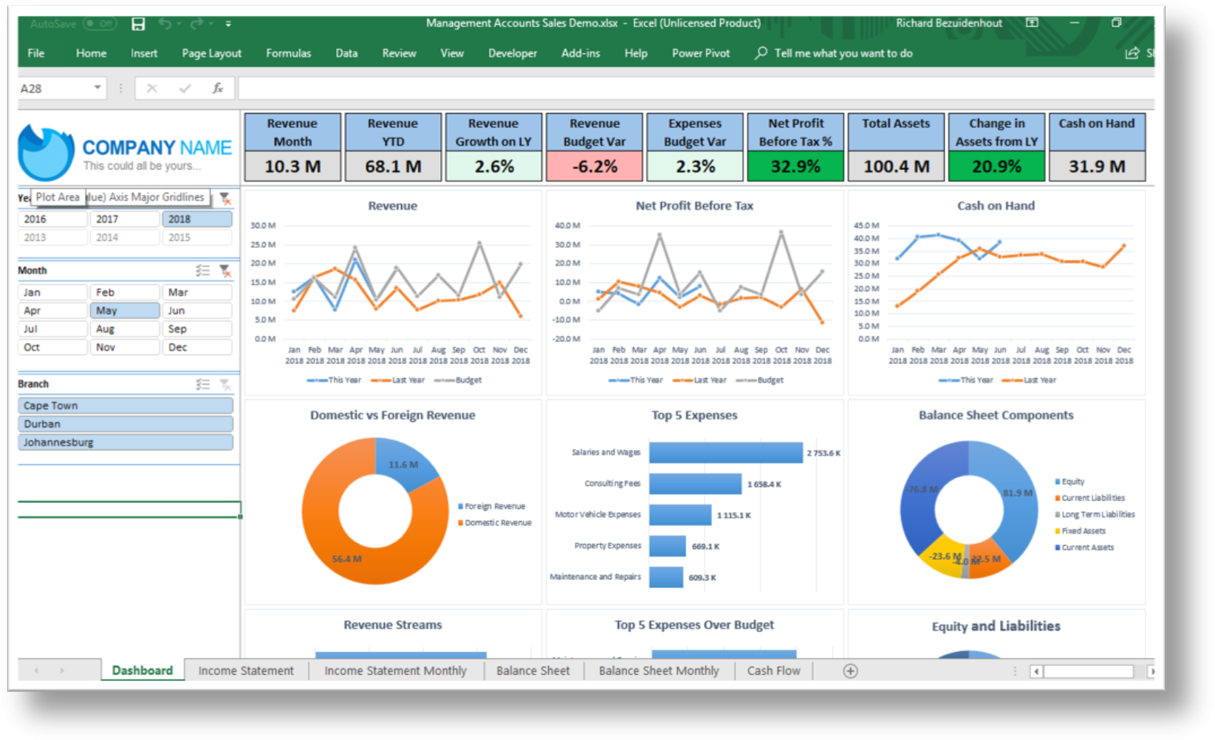The height and width of the screenshot is (740, 1215).
Task: Clear the filter on the Month slicer
Action: (x=226, y=270)
